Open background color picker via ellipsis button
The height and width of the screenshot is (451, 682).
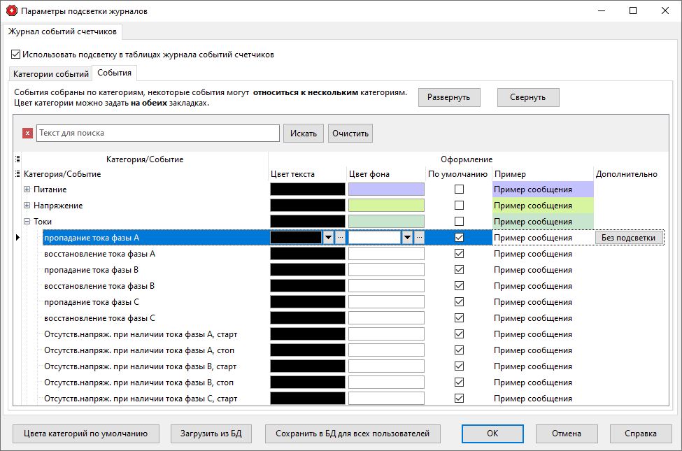pos(419,238)
